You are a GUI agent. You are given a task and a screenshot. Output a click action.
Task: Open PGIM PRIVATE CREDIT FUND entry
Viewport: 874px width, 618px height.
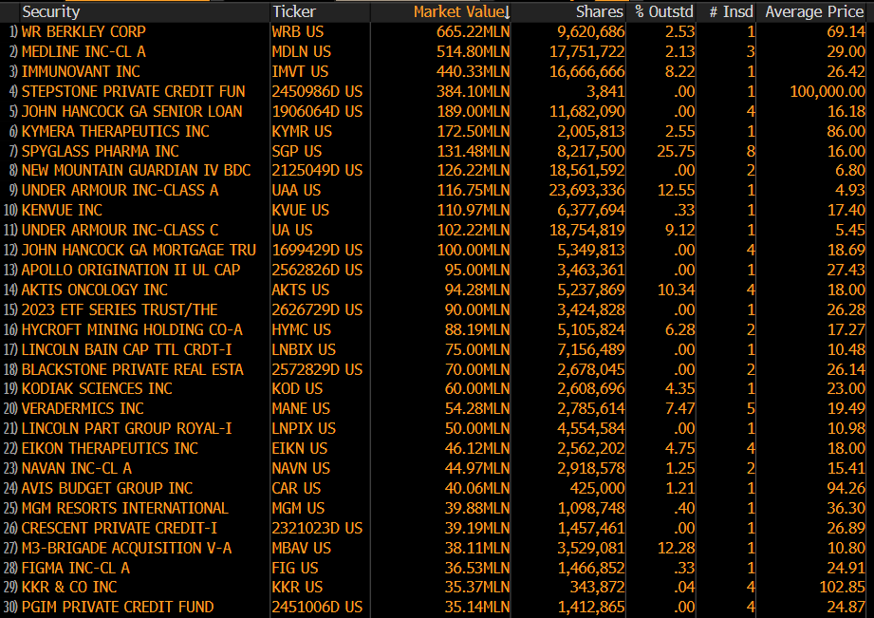[x=118, y=608]
